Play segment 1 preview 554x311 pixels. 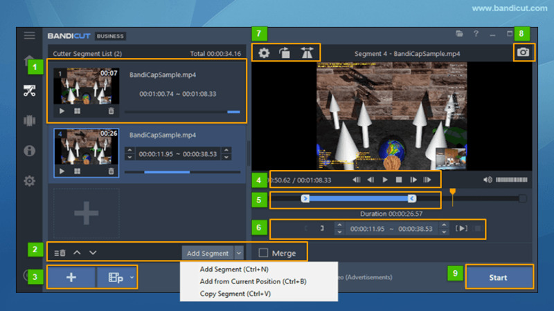pos(62,111)
